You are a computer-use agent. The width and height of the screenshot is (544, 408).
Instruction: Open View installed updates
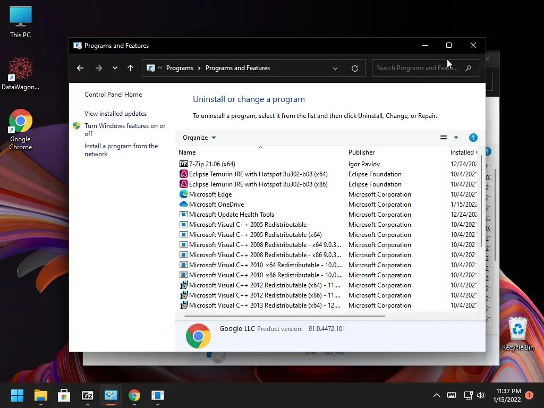pos(115,114)
